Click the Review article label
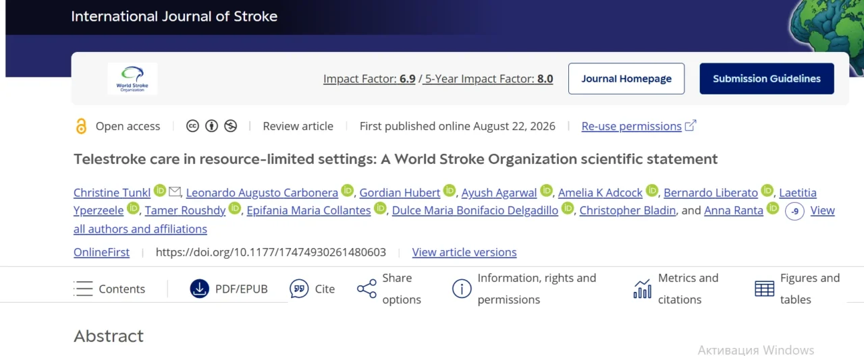The image size is (864, 356). (x=298, y=126)
